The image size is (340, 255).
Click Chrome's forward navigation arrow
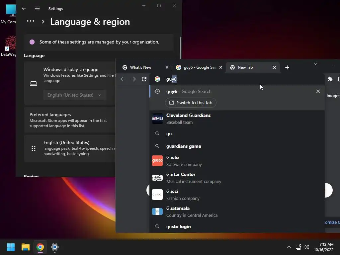click(x=133, y=79)
